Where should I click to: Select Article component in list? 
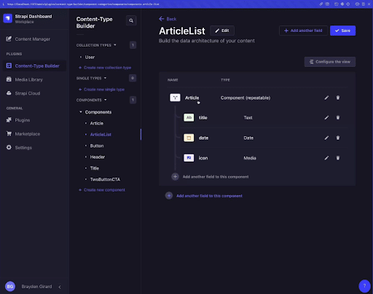pyautogui.click(x=97, y=124)
